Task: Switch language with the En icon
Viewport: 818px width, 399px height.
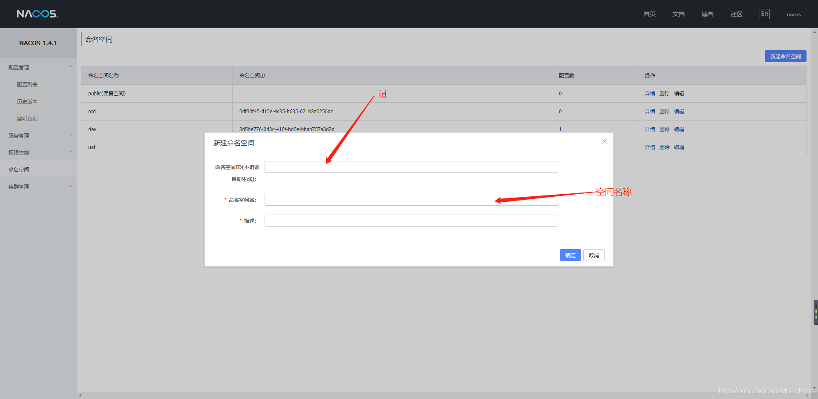Action: pos(764,14)
